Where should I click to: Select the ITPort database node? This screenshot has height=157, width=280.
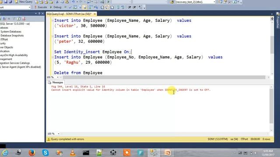coord(4,39)
